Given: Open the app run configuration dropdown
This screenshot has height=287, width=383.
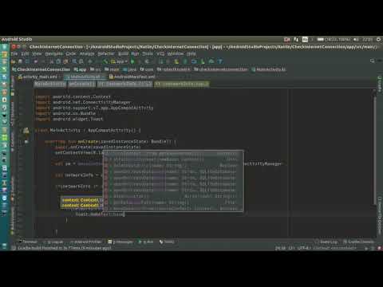Looking at the screenshot, I should 119,61.
